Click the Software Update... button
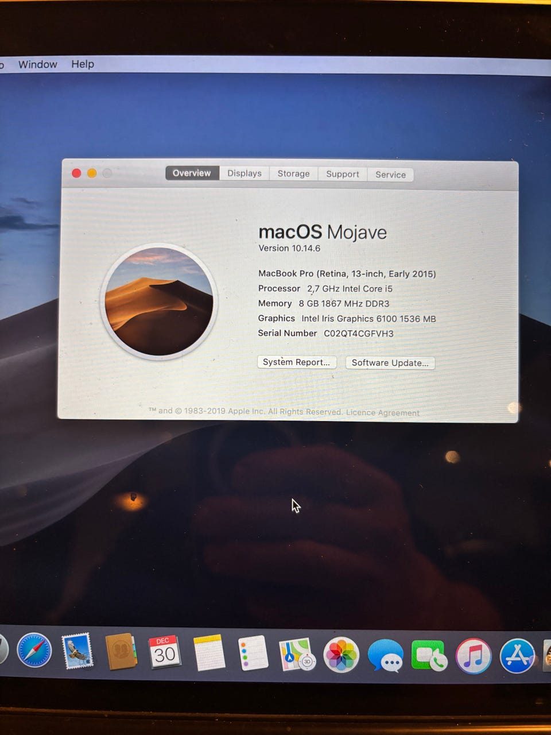This screenshot has width=551, height=735. click(x=390, y=363)
